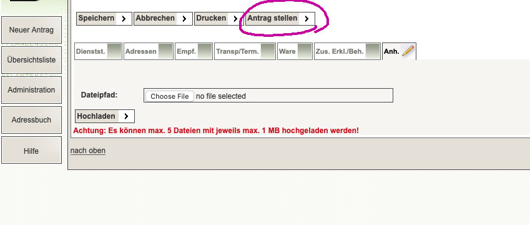Image resolution: width=530 pixels, height=225 pixels.
Task: Click the arrow icon beside Hochladen
Action: pyautogui.click(x=126, y=116)
